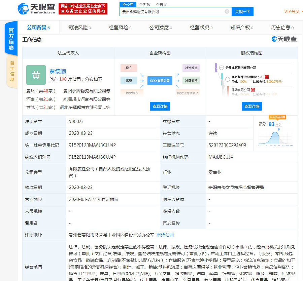Click the 其他（共31家） region entry
The height and width of the screenshot is (281, 303).
[41, 107]
